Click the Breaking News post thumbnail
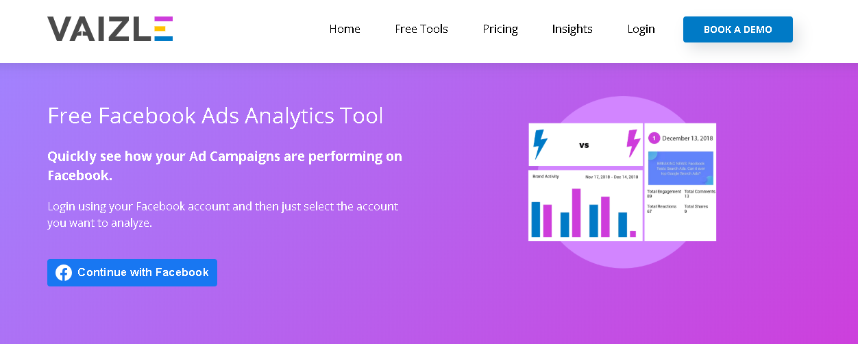 (681, 168)
